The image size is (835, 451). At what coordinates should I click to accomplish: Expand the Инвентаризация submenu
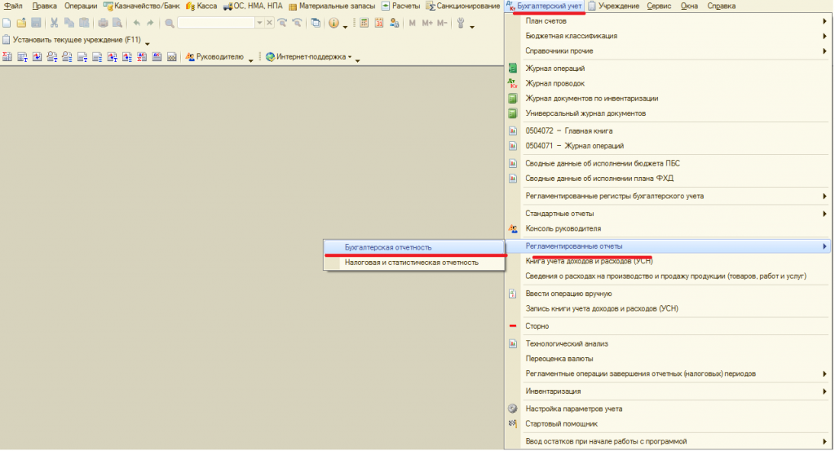pos(824,391)
